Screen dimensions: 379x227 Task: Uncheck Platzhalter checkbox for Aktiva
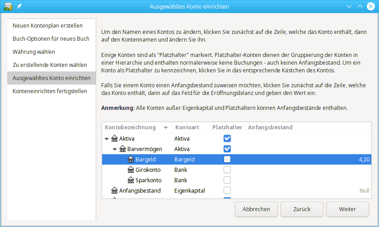point(227,139)
